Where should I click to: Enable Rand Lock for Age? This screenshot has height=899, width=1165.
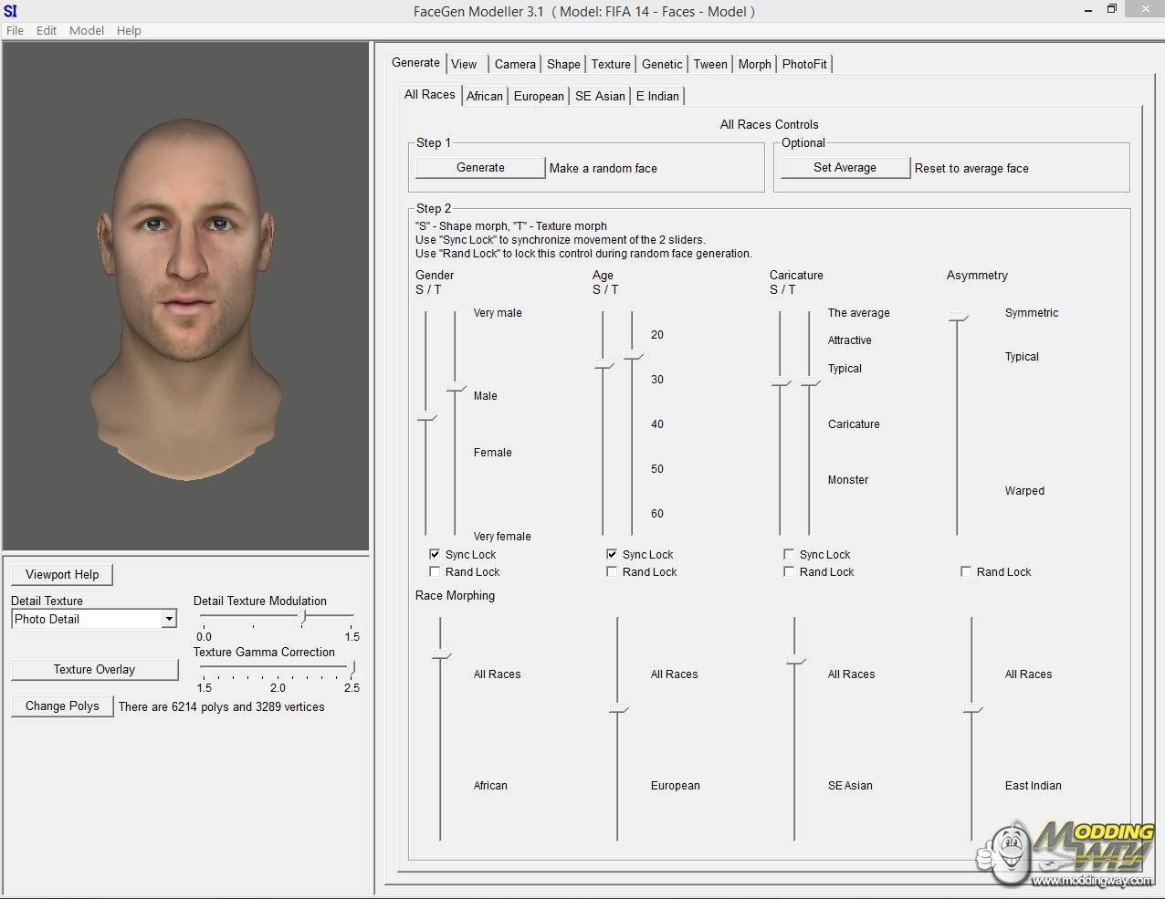click(612, 571)
